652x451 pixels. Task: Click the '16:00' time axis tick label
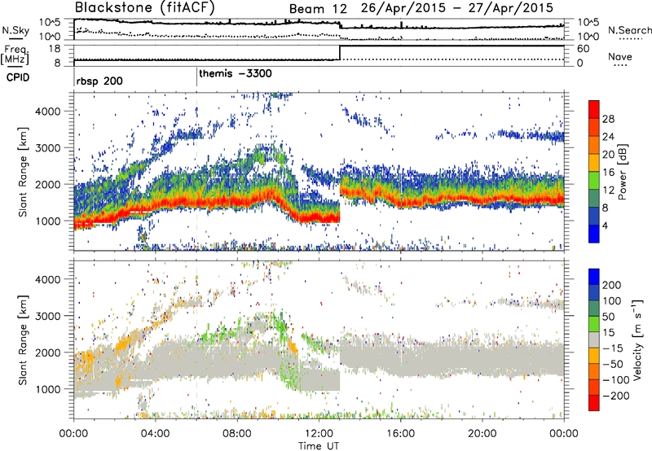400,434
